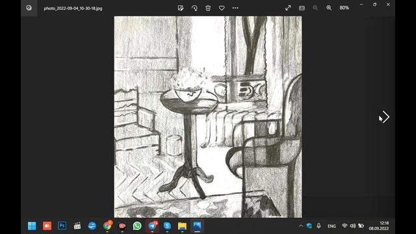Show hidden tray icons chevron
416x234 pixels.
(x=301, y=226)
